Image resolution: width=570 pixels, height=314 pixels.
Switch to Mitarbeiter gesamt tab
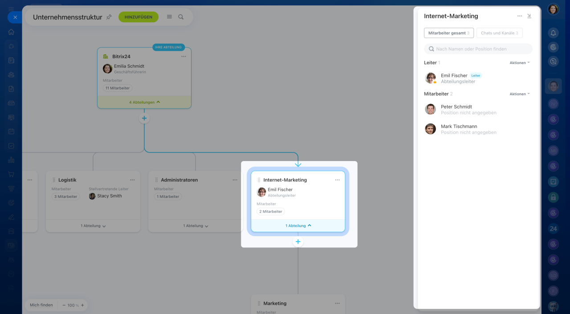pyautogui.click(x=449, y=33)
